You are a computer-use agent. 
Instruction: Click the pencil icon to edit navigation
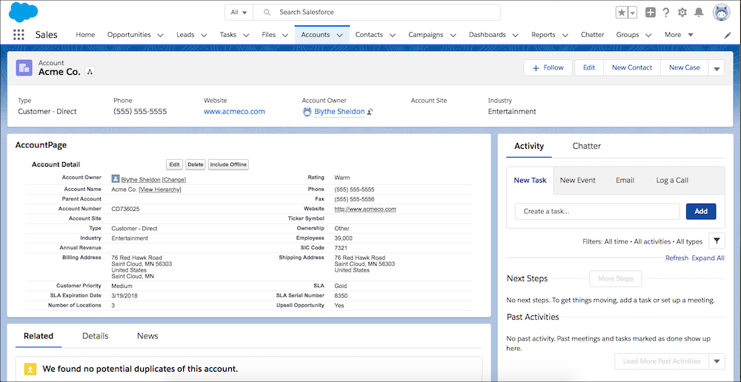(728, 35)
